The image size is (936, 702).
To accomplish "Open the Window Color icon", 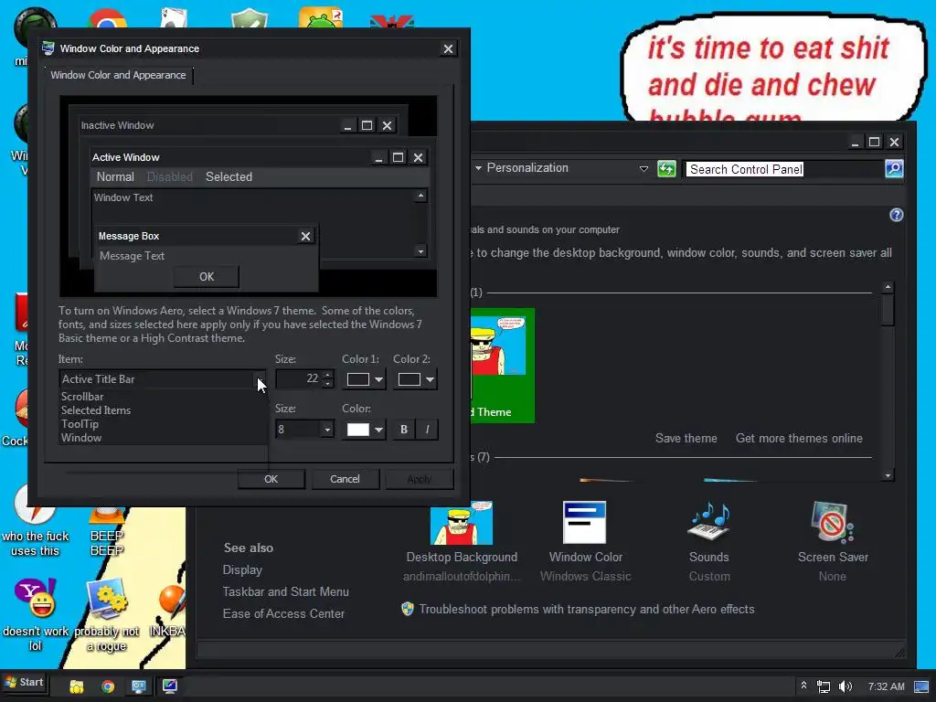I will pyautogui.click(x=584, y=522).
